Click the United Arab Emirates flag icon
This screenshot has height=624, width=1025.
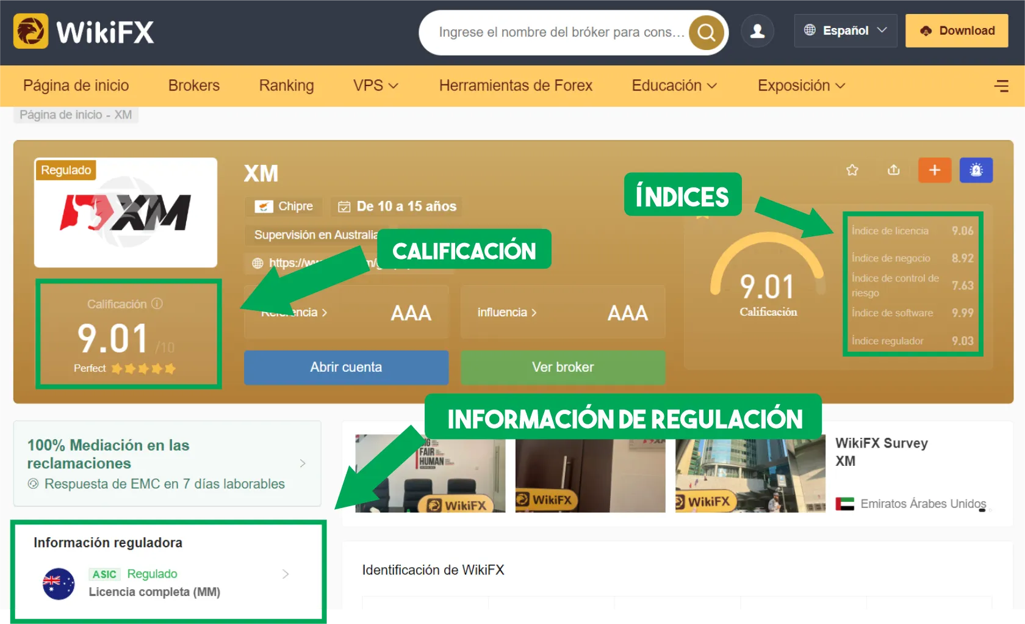click(x=844, y=504)
